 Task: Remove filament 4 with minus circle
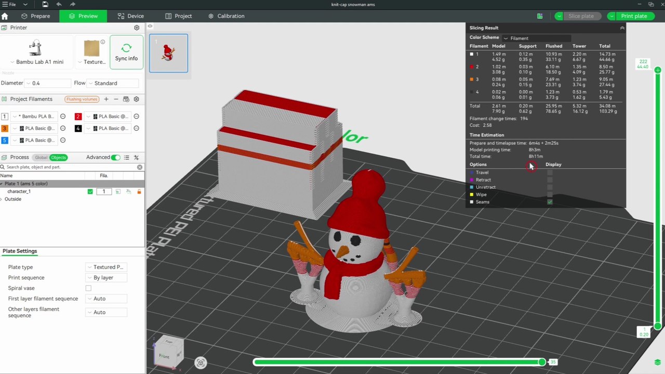click(136, 128)
